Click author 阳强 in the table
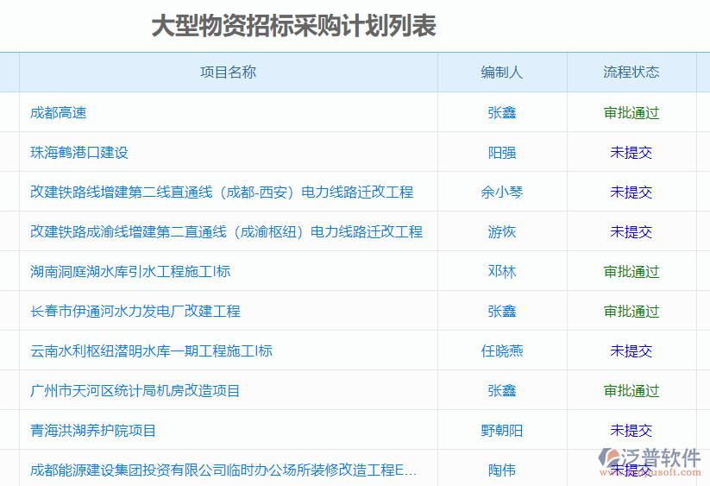 [x=502, y=152]
